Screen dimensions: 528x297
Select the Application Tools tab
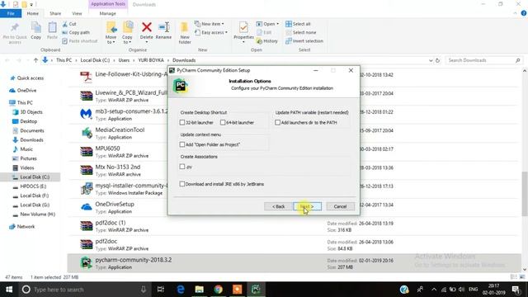pos(108,4)
